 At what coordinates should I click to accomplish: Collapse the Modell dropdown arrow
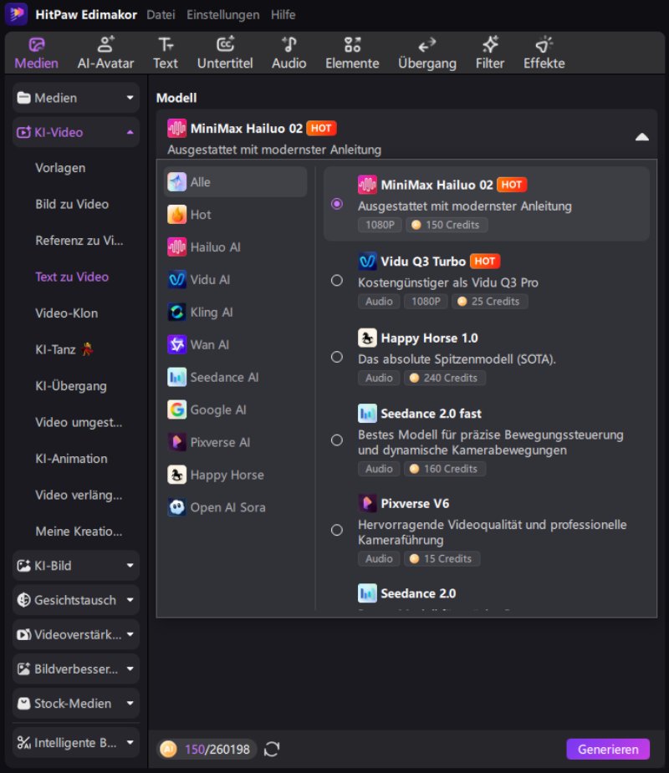(642, 137)
